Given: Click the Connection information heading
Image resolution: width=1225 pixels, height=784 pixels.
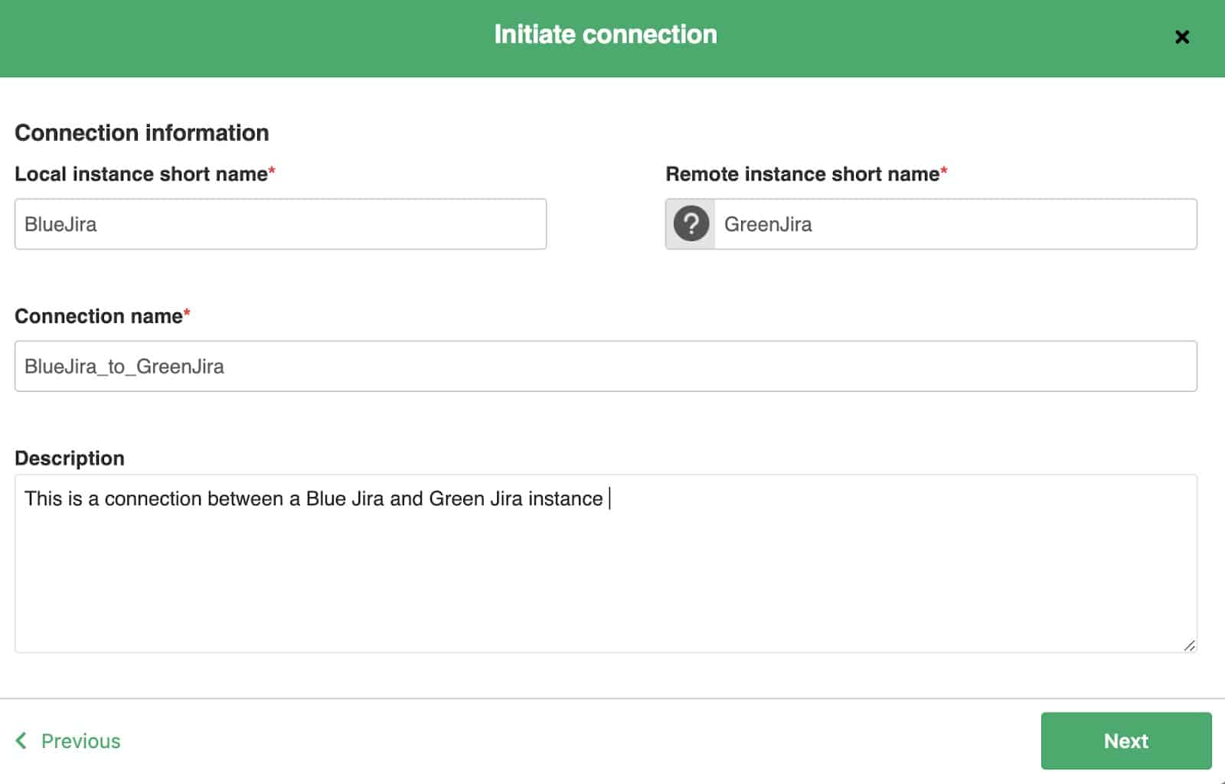Looking at the screenshot, I should point(142,132).
